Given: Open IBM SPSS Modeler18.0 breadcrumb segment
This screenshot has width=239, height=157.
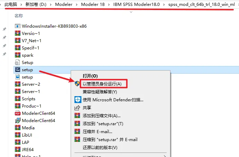Looking at the screenshot, I should click(x=136, y=4).
